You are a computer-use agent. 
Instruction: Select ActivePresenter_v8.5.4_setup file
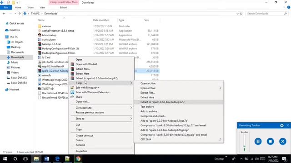tap(58, 31)
